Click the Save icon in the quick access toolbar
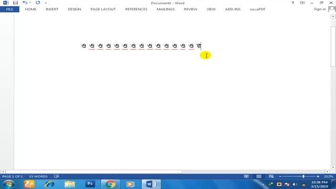The width and height of the screenshot is (336, 189). pos(15,3)
